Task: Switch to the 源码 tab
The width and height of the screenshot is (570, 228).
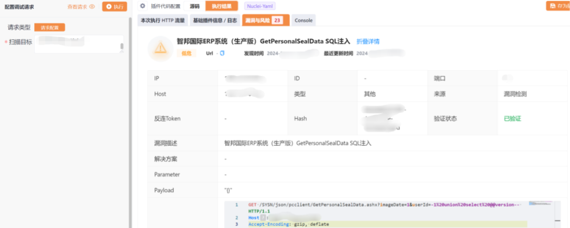Action: tap(195, 6)
